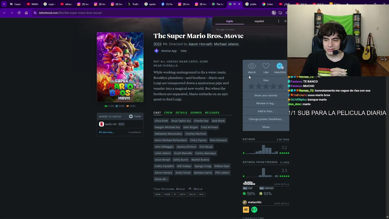Like the film with the heart icon

click(266, 66)
